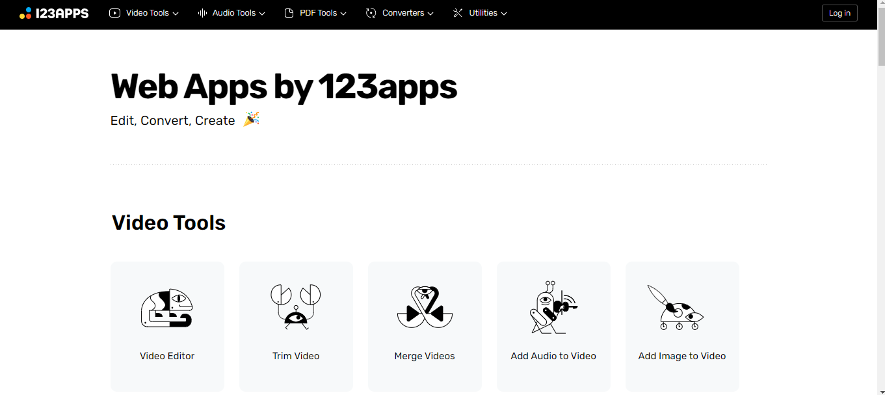Open the Video Editor label link

167,356
